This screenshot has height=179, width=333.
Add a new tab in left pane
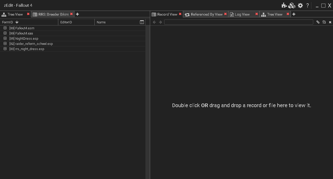(x=77, y=14)
